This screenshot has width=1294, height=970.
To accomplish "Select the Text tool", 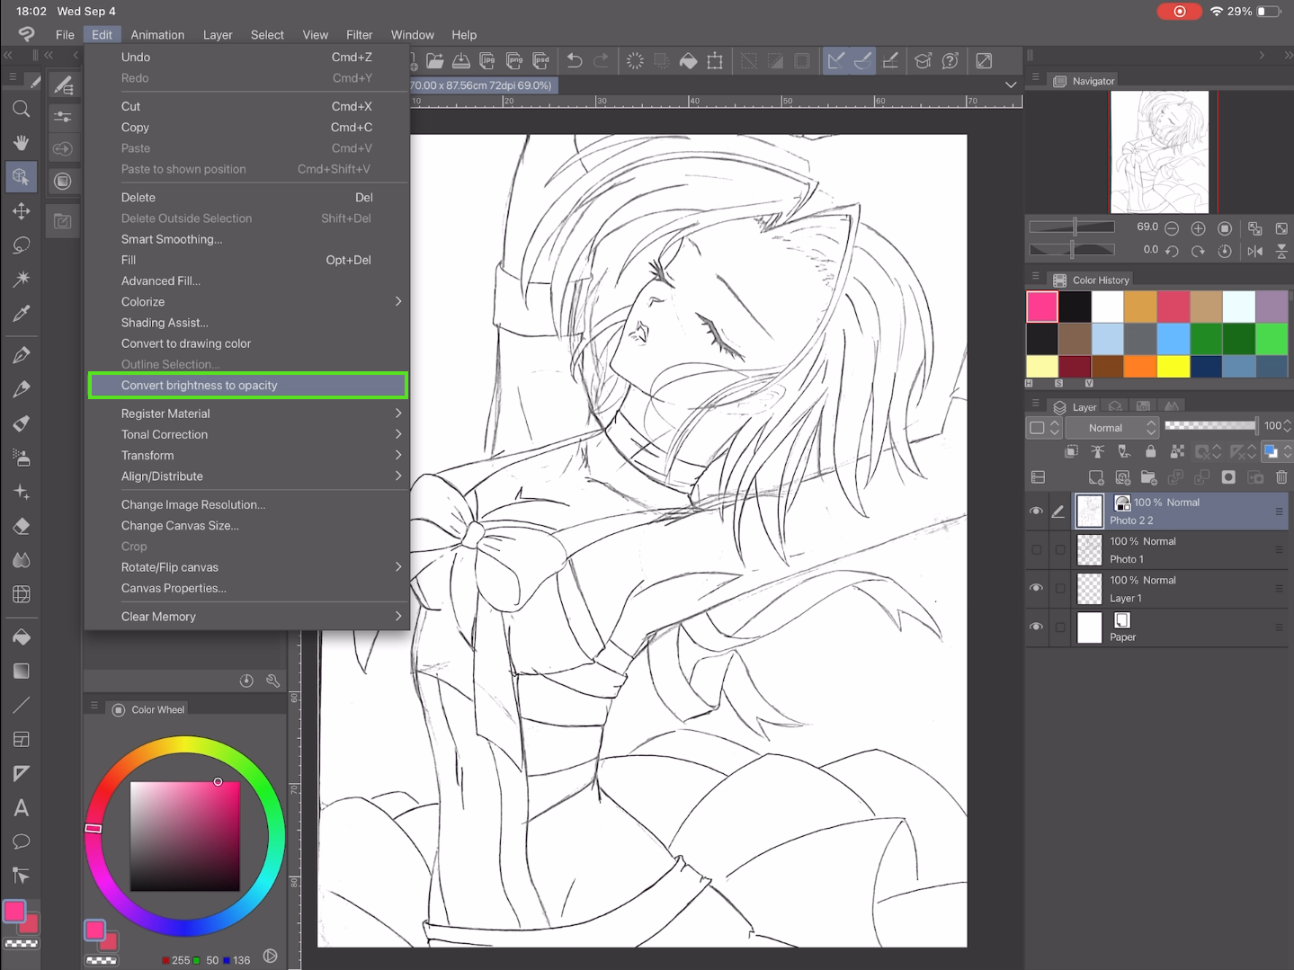I will 22,808.
